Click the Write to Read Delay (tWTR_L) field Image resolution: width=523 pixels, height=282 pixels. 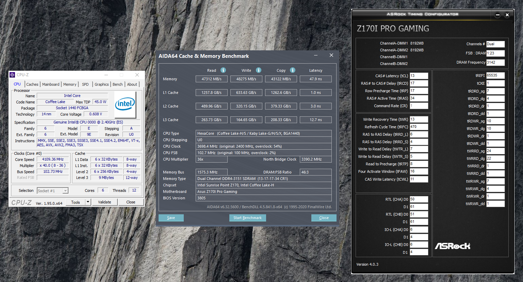click(419, 149)
